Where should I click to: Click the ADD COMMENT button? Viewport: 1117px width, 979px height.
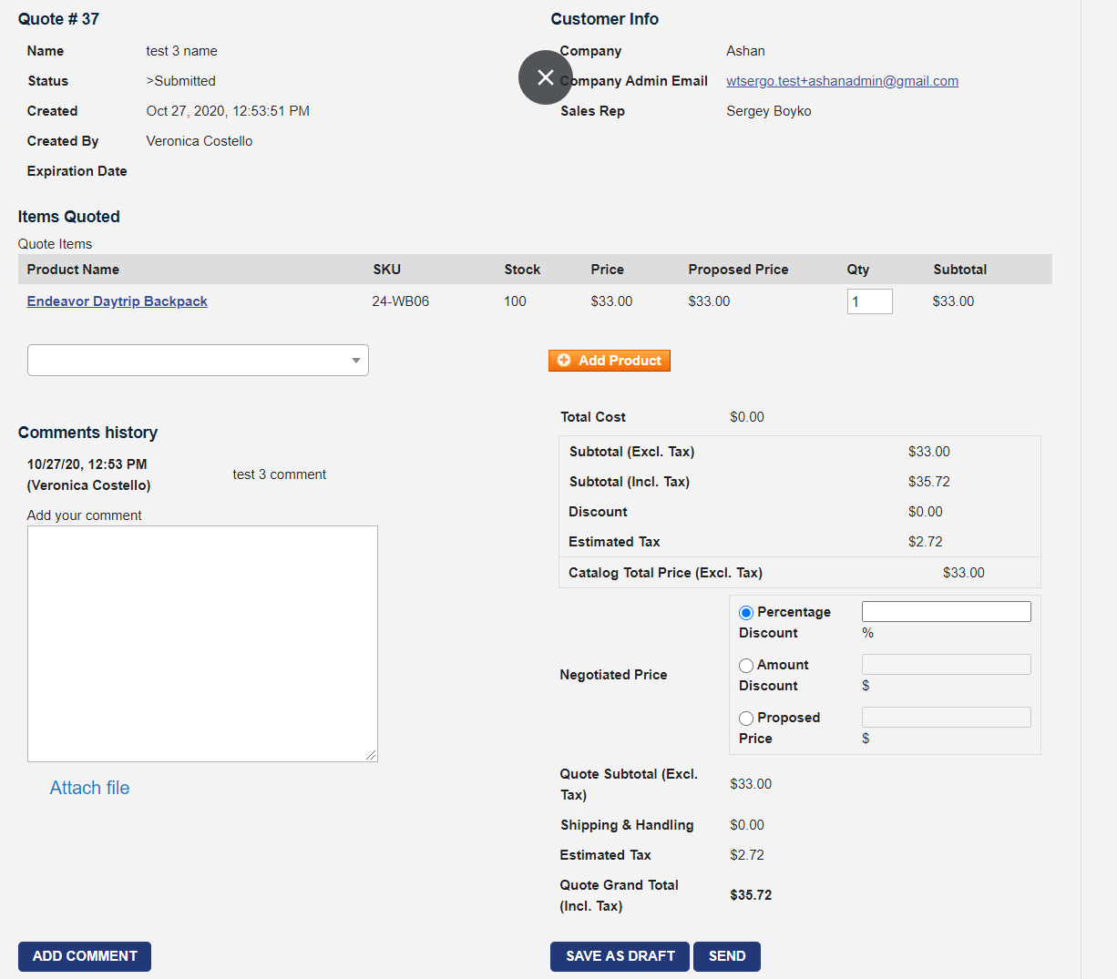85,956
